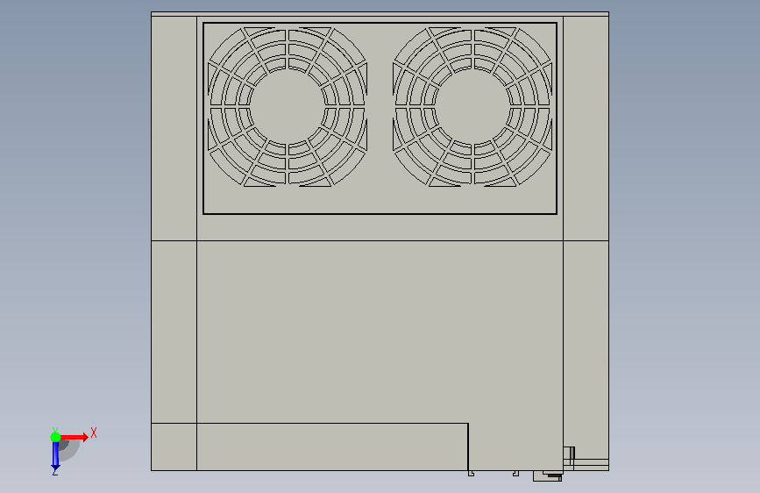Click the green Y axis dot of triad
760x493 pixels.
pos(55,437)
